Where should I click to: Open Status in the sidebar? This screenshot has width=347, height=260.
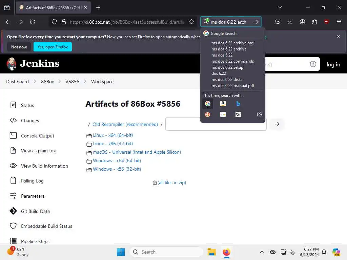point(22,105)
